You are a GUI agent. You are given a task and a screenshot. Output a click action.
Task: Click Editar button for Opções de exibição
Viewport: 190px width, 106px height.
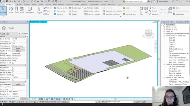pos(18,51)
